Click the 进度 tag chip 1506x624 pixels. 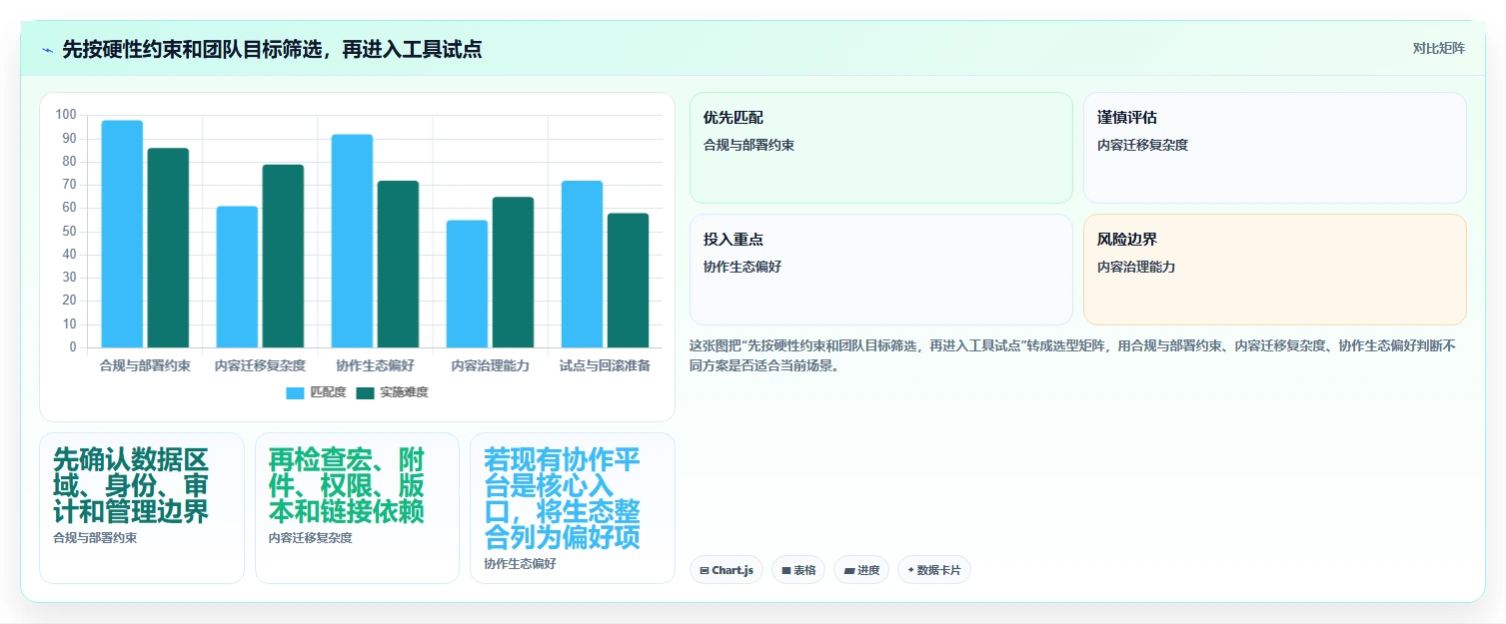(861, 570)
